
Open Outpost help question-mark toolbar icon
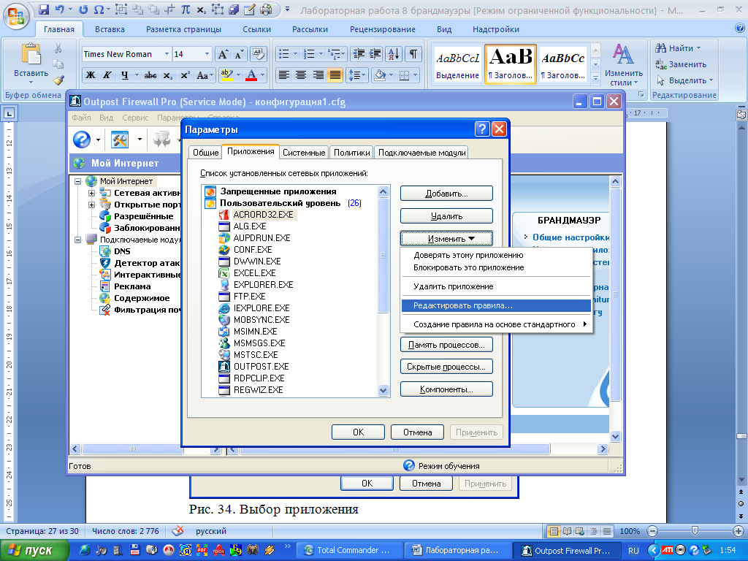click(x=82, y=140)
